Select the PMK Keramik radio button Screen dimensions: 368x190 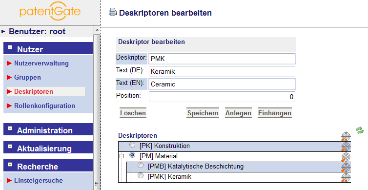click(141, 175)
